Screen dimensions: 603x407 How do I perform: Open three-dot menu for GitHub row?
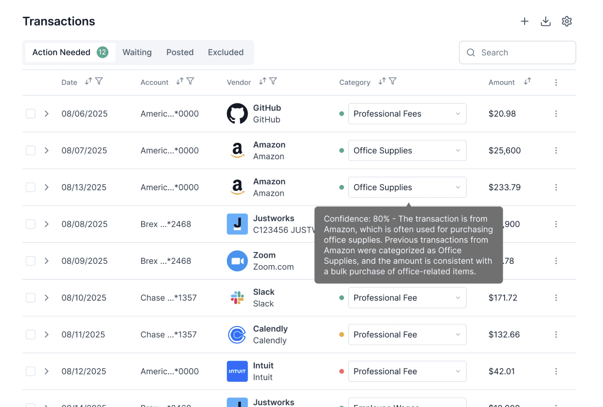556,114
